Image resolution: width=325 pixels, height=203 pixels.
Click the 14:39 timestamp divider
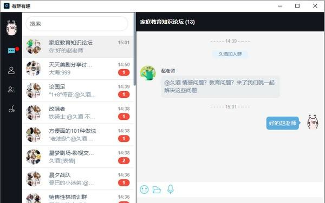pos(230,41)
